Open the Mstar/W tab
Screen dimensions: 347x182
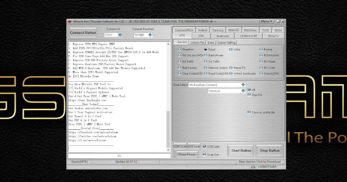(273, 36)
